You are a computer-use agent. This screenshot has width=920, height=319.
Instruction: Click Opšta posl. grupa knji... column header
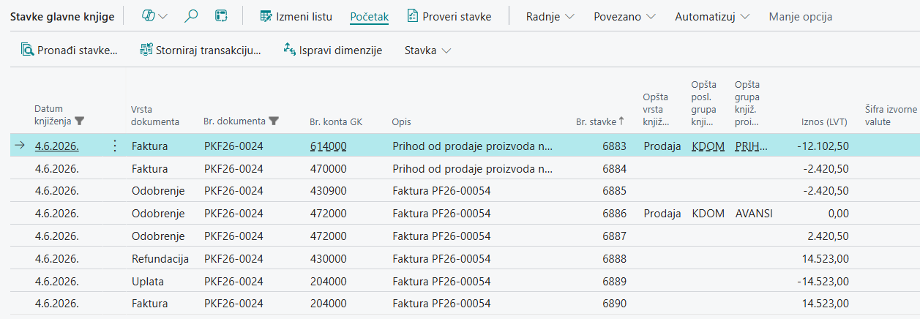click(x=705, y=103)
